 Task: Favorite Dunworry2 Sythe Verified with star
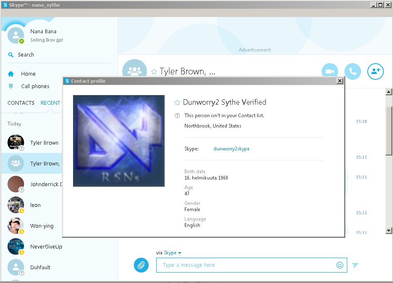(x=177, y=102)
